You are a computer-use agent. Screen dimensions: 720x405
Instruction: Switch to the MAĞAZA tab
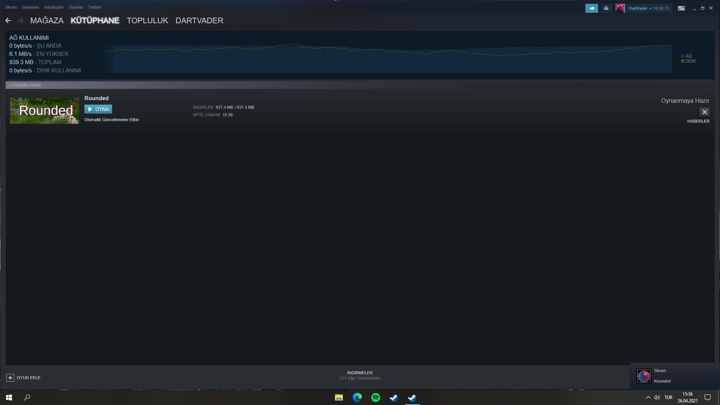[47, 21]
